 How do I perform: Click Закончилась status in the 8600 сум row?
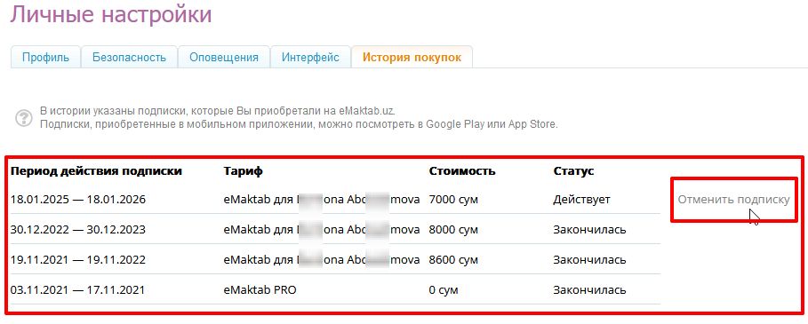click(x=590, y=260)
